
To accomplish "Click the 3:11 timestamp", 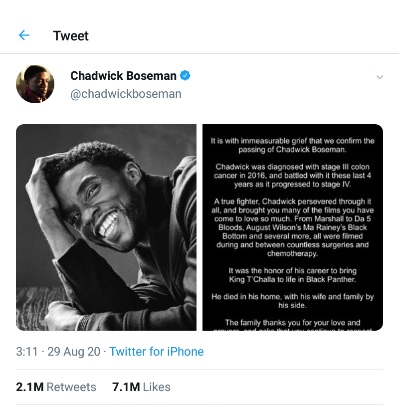I will pyautogui.click(x=27, y=352).
